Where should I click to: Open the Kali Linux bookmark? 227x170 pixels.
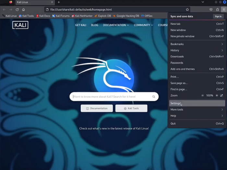coord(9,16)
